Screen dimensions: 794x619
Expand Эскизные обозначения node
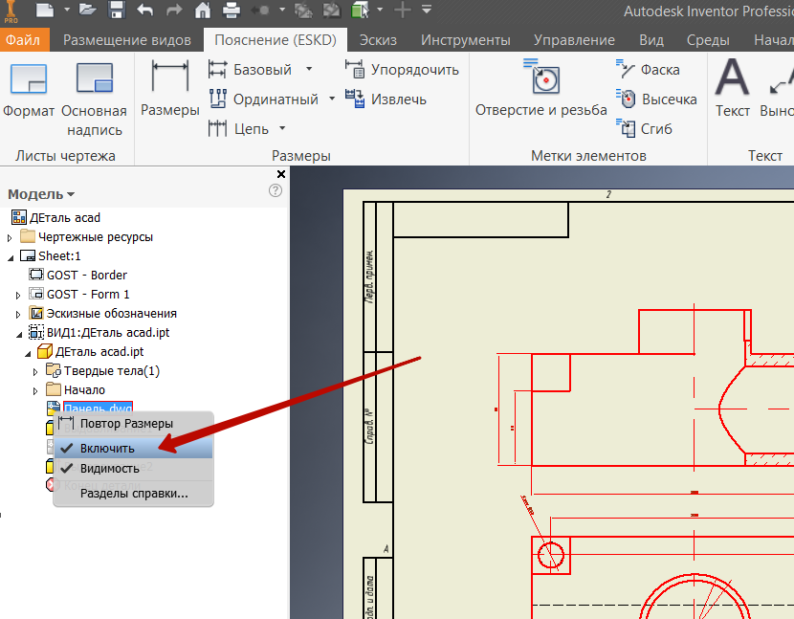18,315
